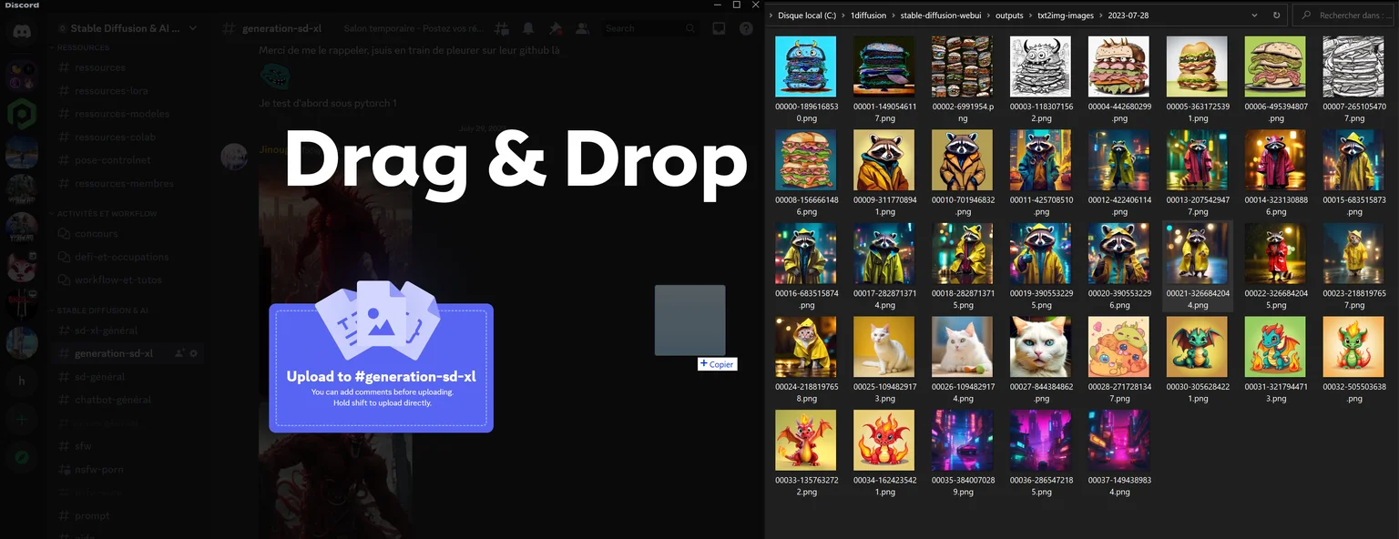Click 'Disque local (C:)' breadcrumb
The height and width of the screenshot is (539, 1399).
(807, 15)
